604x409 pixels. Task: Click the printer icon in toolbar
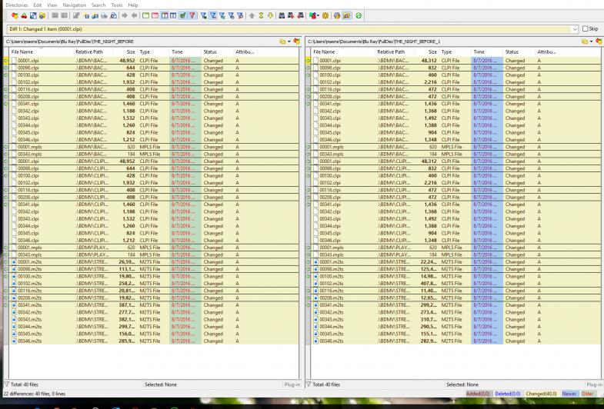tap(104, 16)
